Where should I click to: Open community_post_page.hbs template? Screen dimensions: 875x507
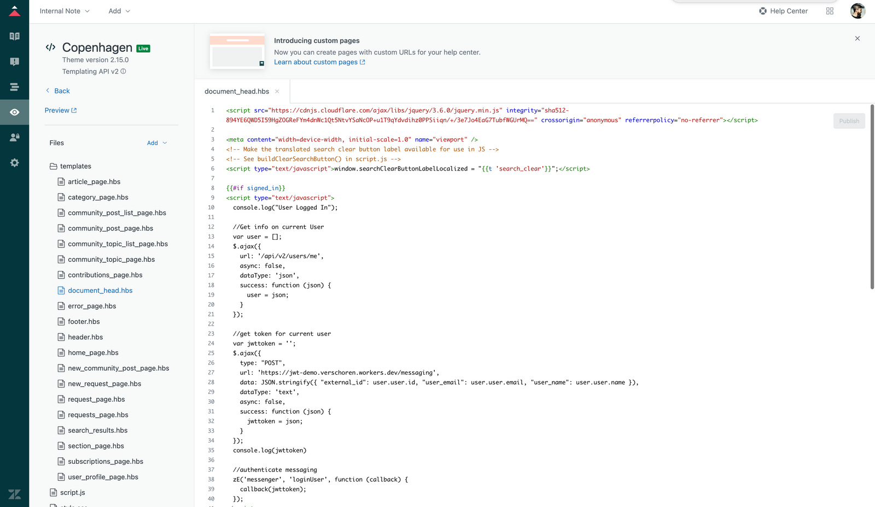tap(110, 228)
